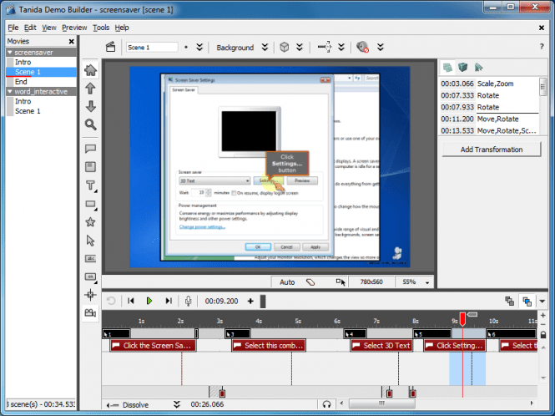
Task: Toggle the selection cursor mode icon
Action: (x=341, y=282)
